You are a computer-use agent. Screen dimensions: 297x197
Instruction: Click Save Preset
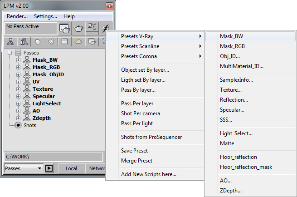coord(155,151)
